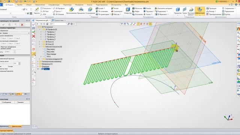
Task: Switch to the Чертёж ribbon tab
Action: point(19,5)
